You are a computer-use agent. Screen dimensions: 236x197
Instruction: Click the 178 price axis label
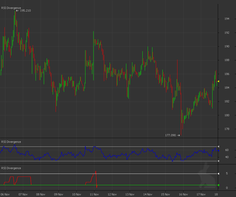[x=227, y=129]
